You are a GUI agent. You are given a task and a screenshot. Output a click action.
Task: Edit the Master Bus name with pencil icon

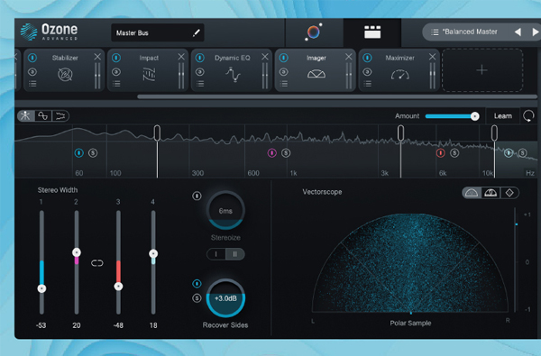(x=197, y=32)
